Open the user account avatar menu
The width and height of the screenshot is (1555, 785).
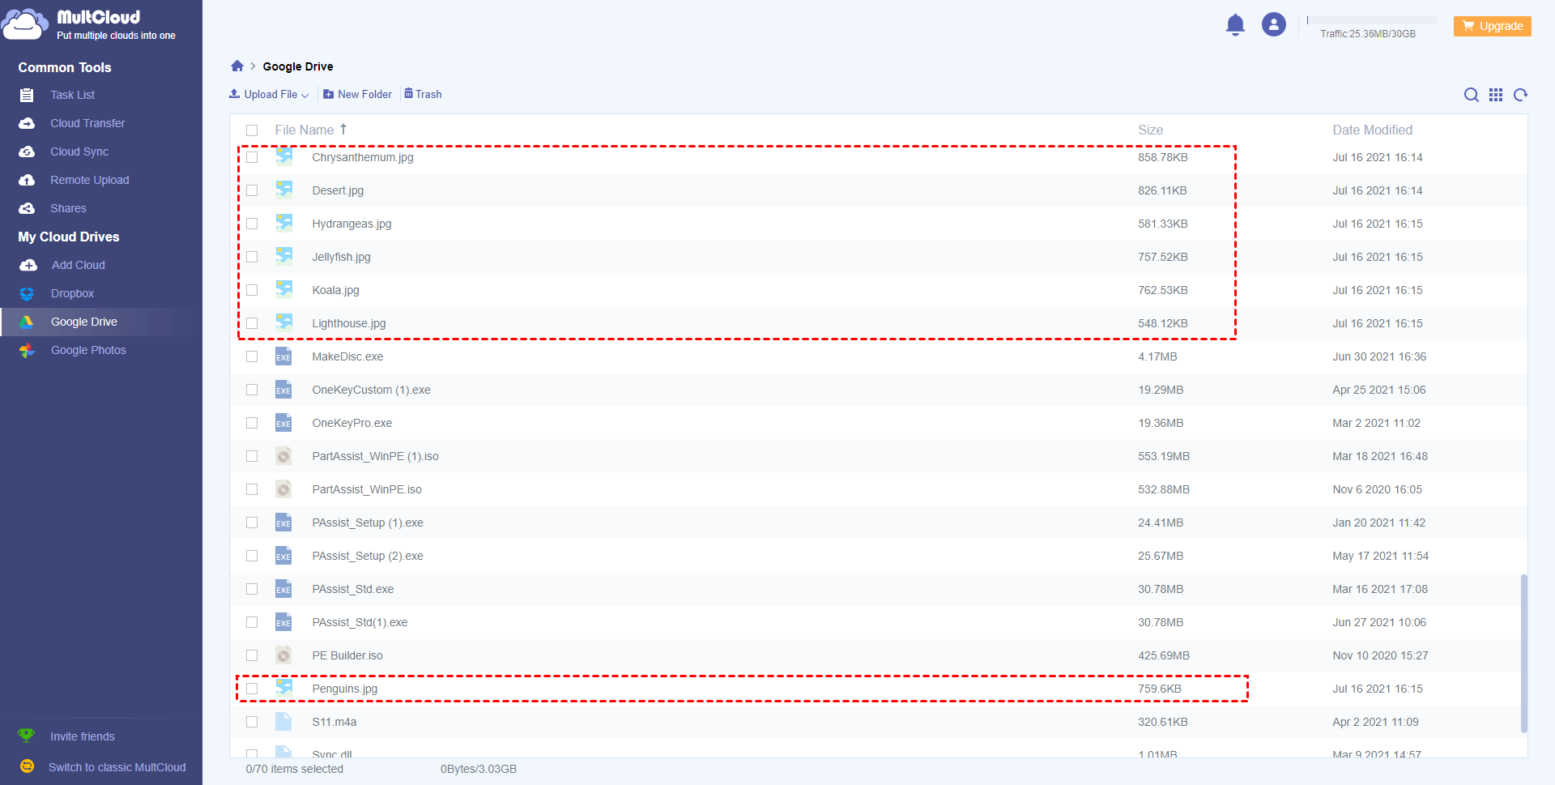coord(1274,25)
